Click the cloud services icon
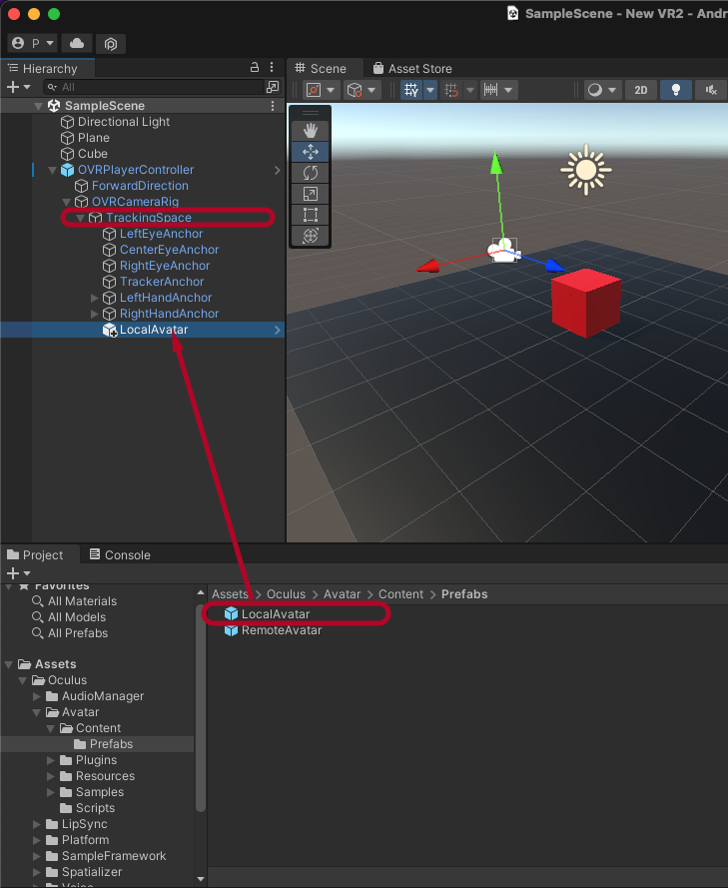Image resolution: width=728 pixels, height=888 pixels. tap(77, 44)
